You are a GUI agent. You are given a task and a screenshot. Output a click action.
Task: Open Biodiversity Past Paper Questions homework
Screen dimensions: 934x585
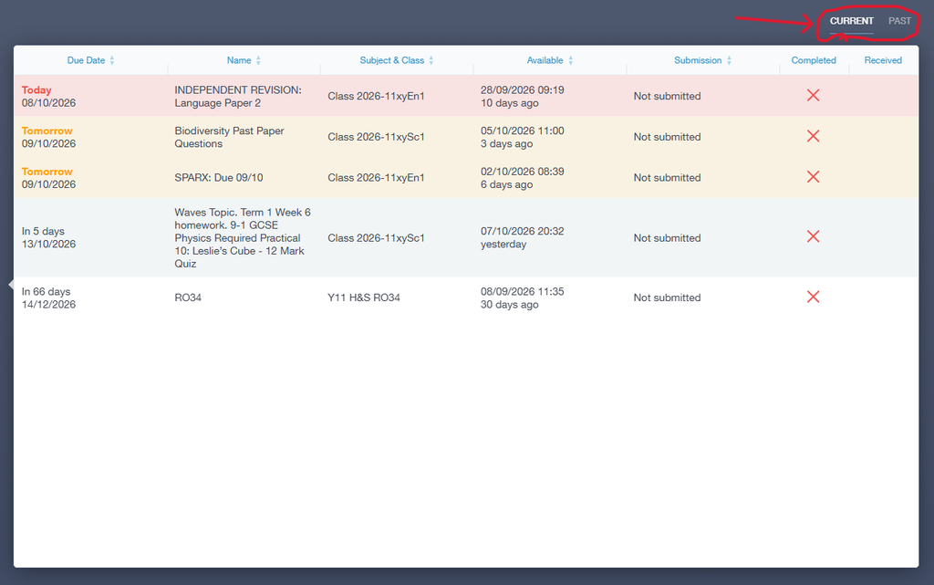coord(229,137)
